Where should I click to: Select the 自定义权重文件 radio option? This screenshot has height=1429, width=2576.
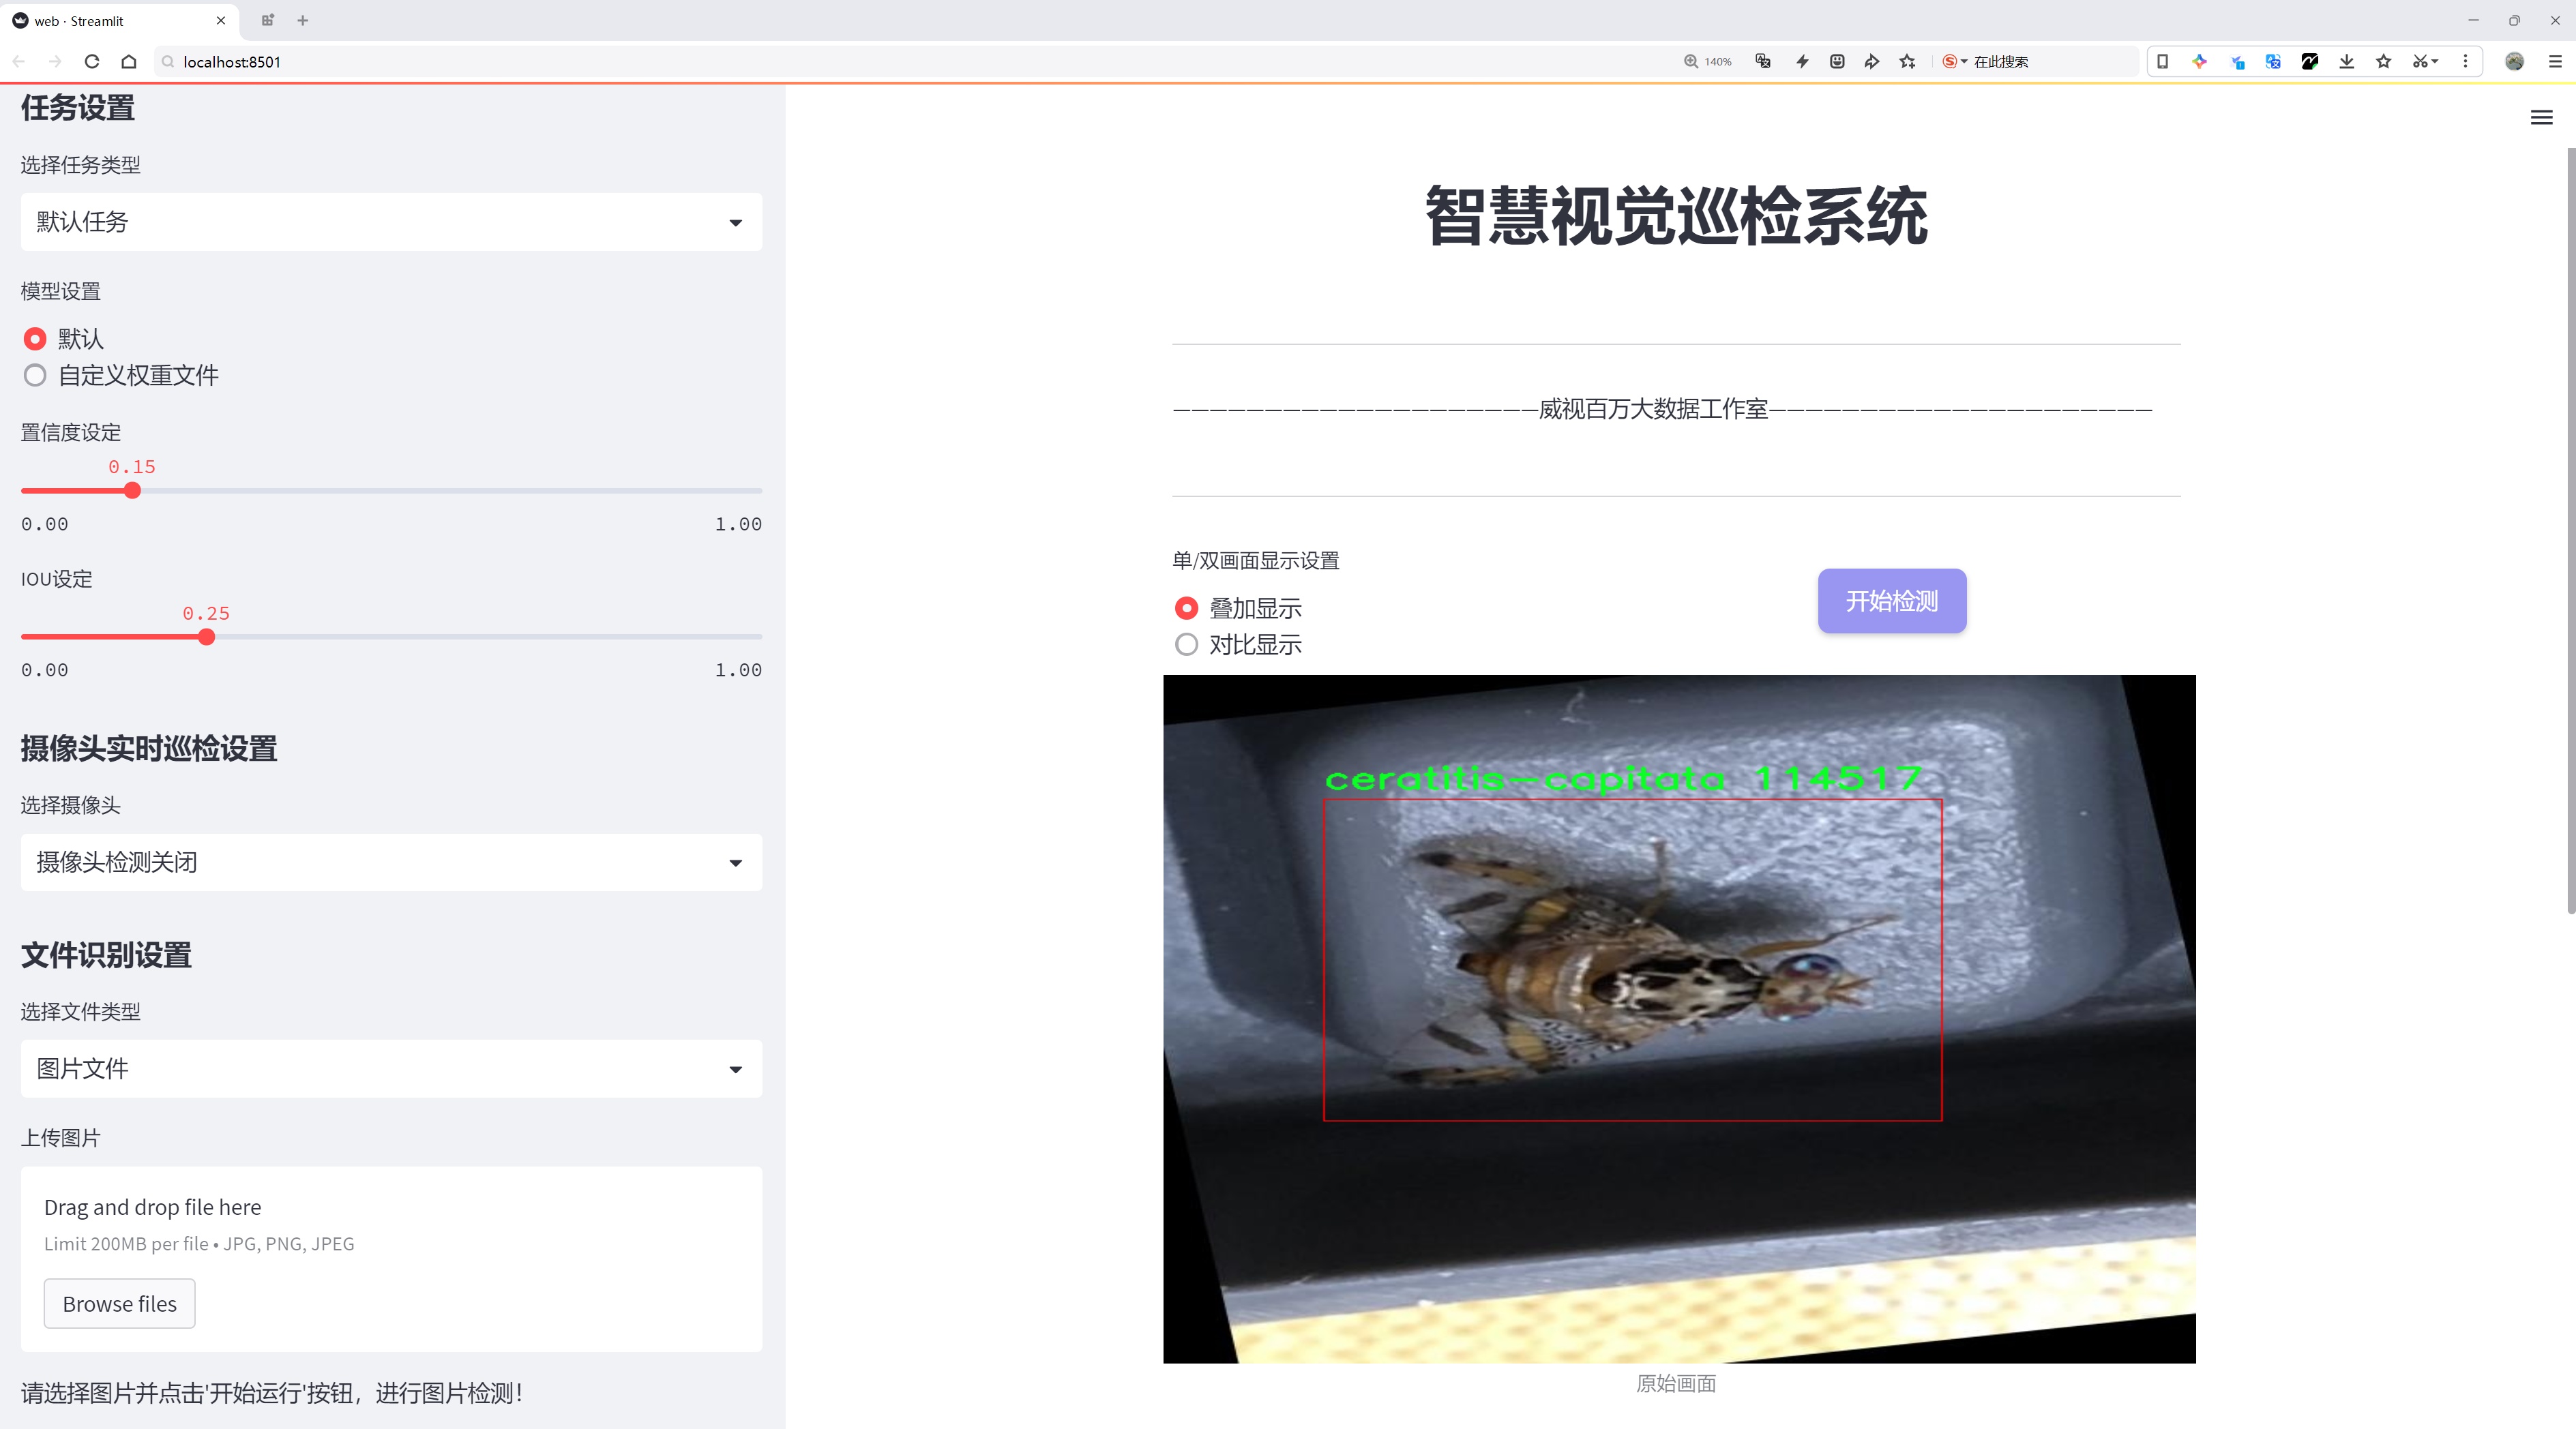36,376
